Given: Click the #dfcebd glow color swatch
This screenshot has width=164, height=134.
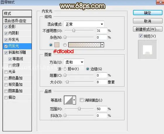Looking at the screenshot, I should pos(57,45).
